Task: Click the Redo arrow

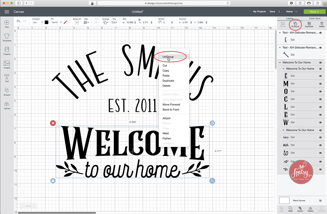Action: click(x=25, y=21)
